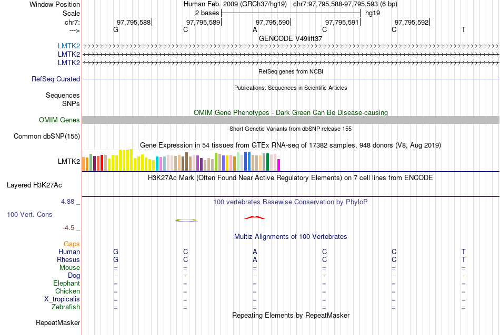Select the Dog alignment row label
The image size is (500, 335).
click(x=74, y=276)
